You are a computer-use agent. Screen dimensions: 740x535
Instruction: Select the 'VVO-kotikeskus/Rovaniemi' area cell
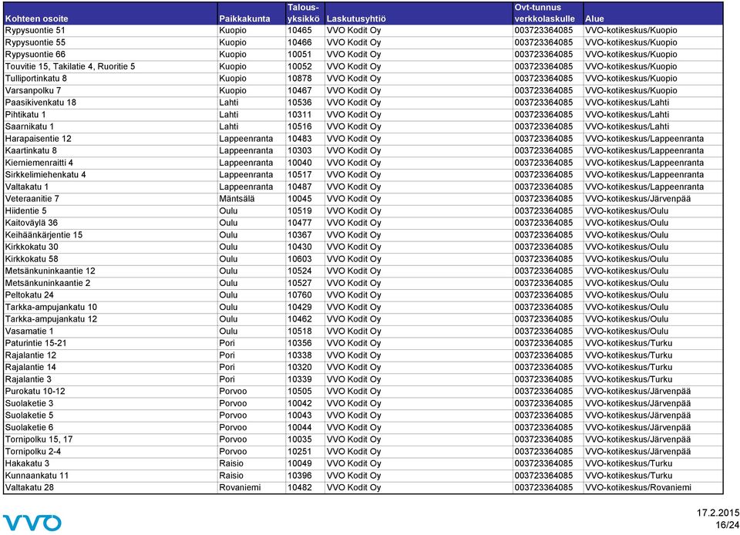click(x=638, y=487)
